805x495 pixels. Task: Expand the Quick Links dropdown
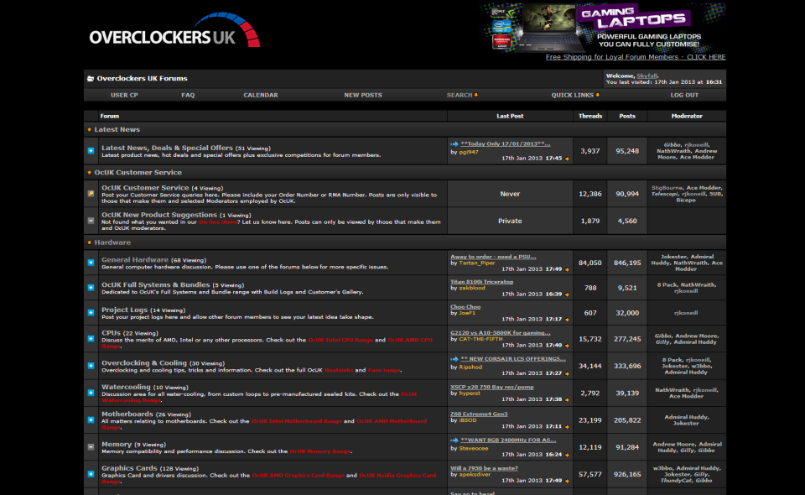(575, 95)
